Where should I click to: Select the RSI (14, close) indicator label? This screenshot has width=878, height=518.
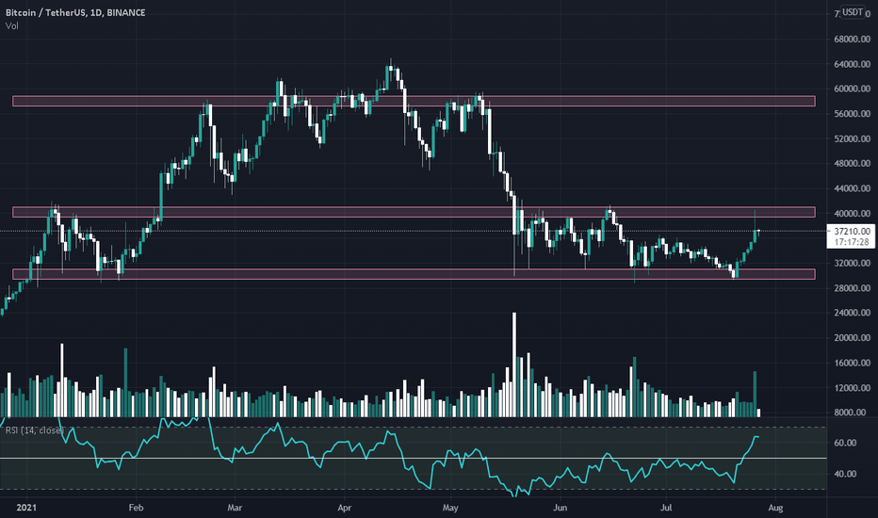[x=34, y=430]
